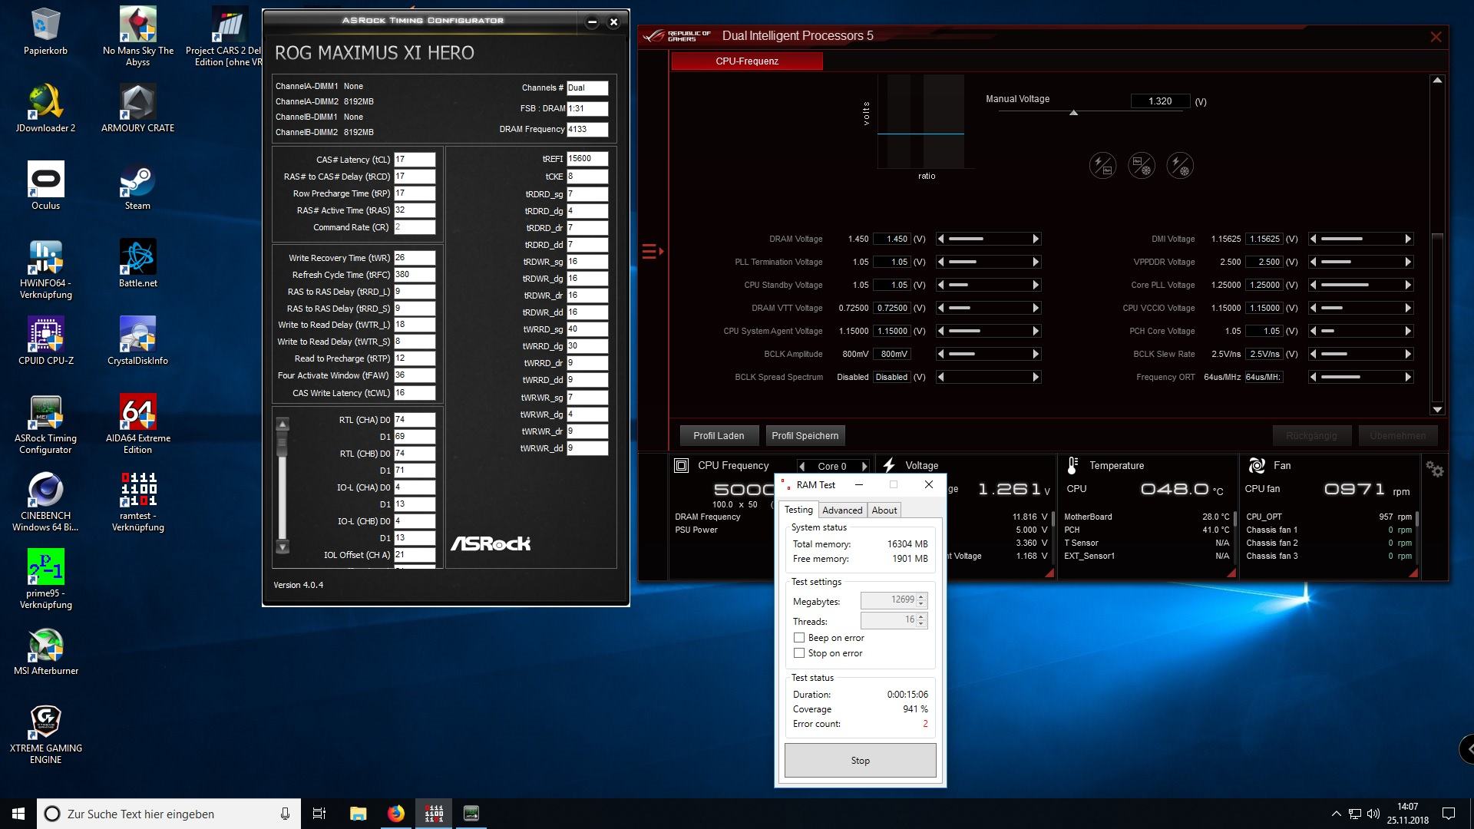Show hidden system tray icons

coord(1336,814)
